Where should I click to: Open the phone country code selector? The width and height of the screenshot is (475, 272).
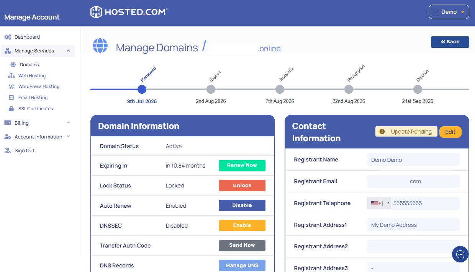click(x=378, y=203)
